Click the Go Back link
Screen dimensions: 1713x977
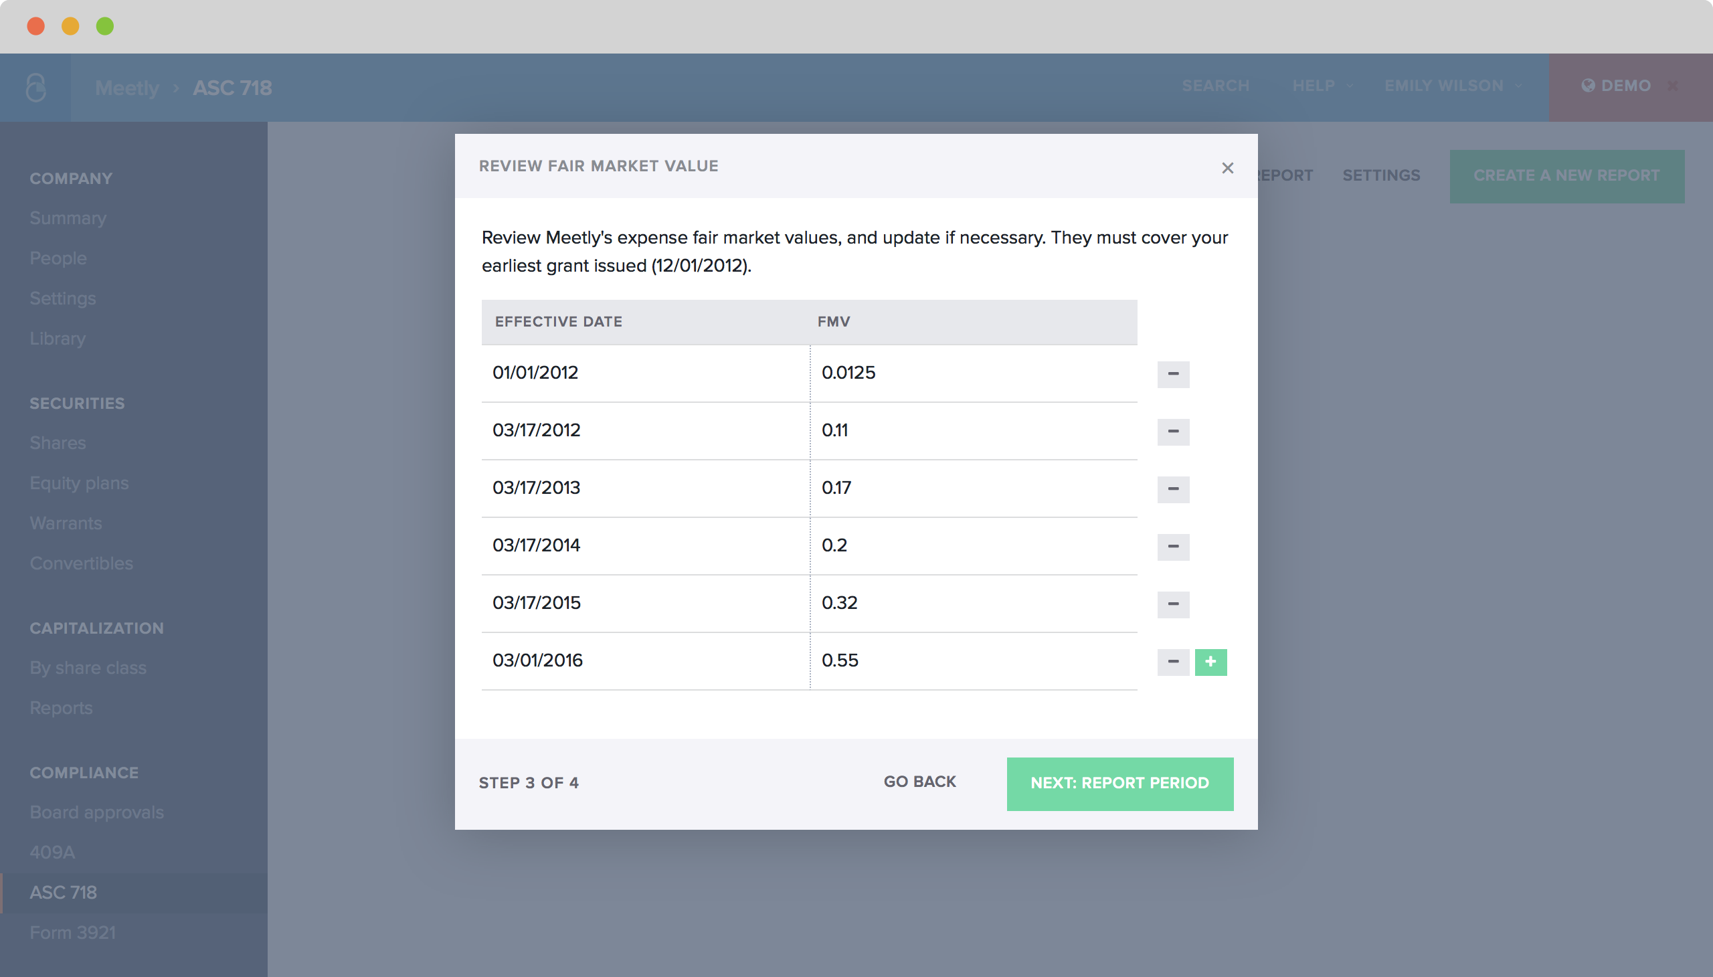919,782
